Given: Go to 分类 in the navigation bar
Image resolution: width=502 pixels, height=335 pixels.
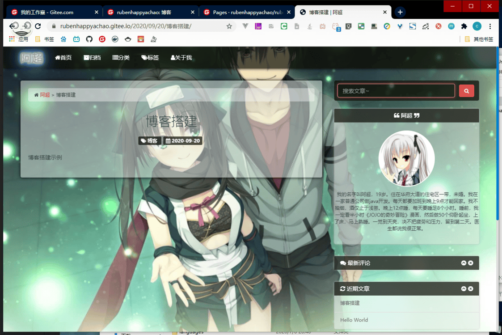Looking at the screenshot, I should [121, 58].
